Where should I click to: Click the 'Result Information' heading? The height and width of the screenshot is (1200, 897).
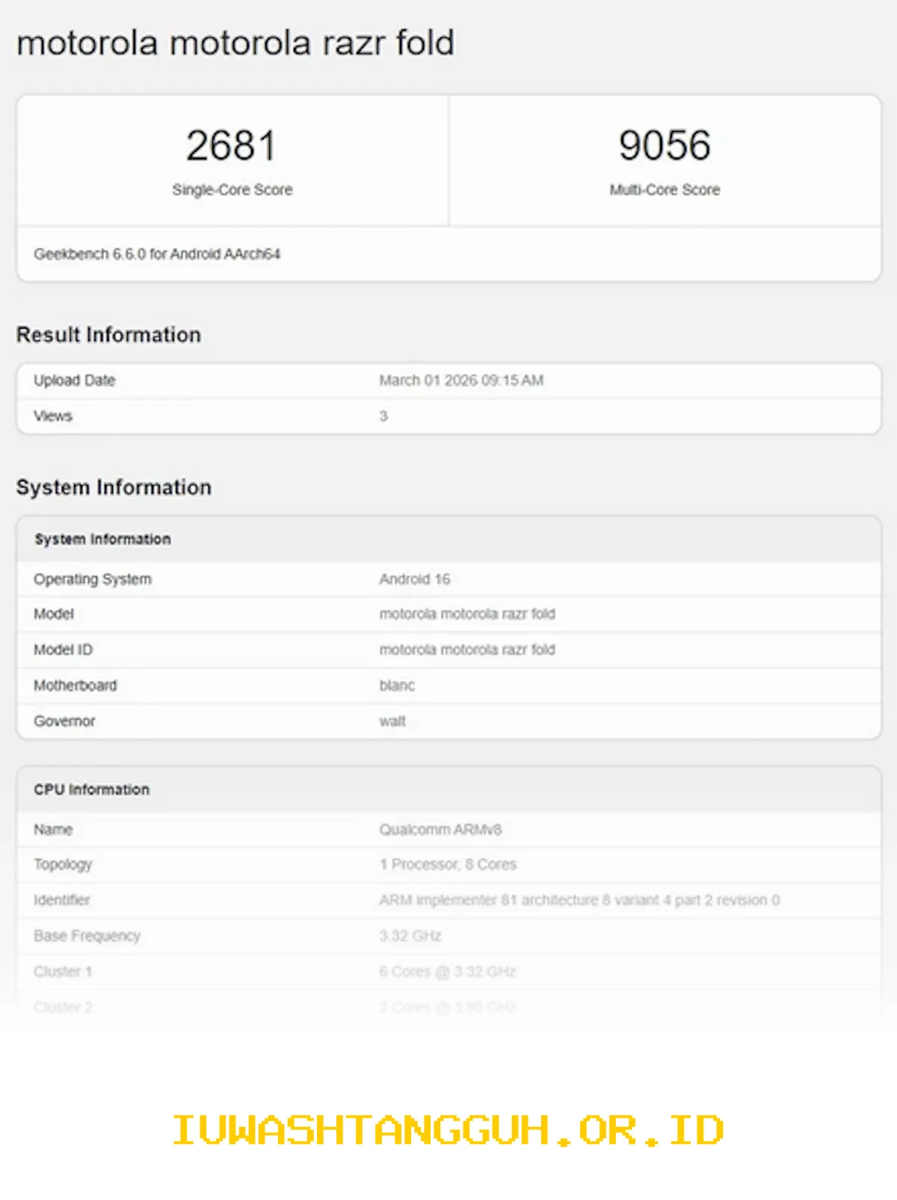(x=109, y=335)
